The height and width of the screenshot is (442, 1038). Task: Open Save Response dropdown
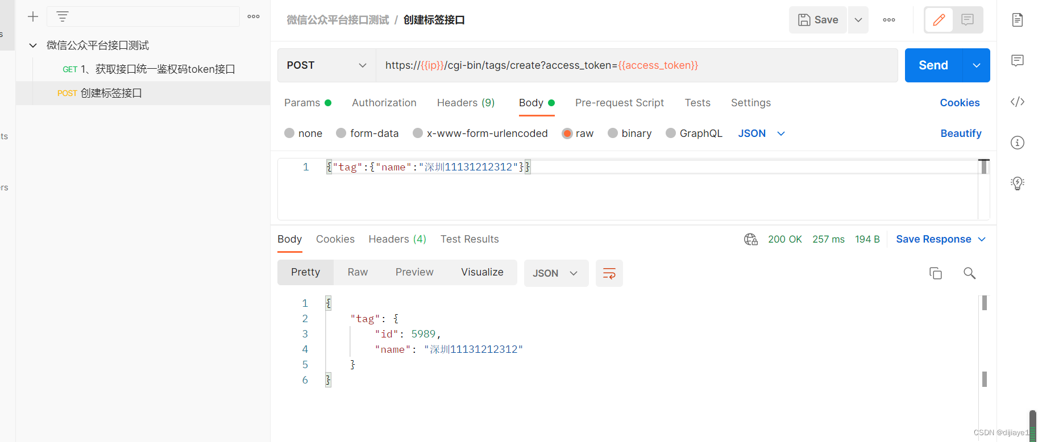click(x=941, y=239)
